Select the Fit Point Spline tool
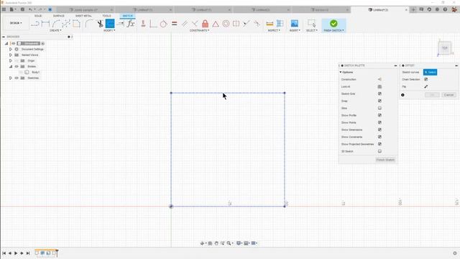 pos(66,24)
